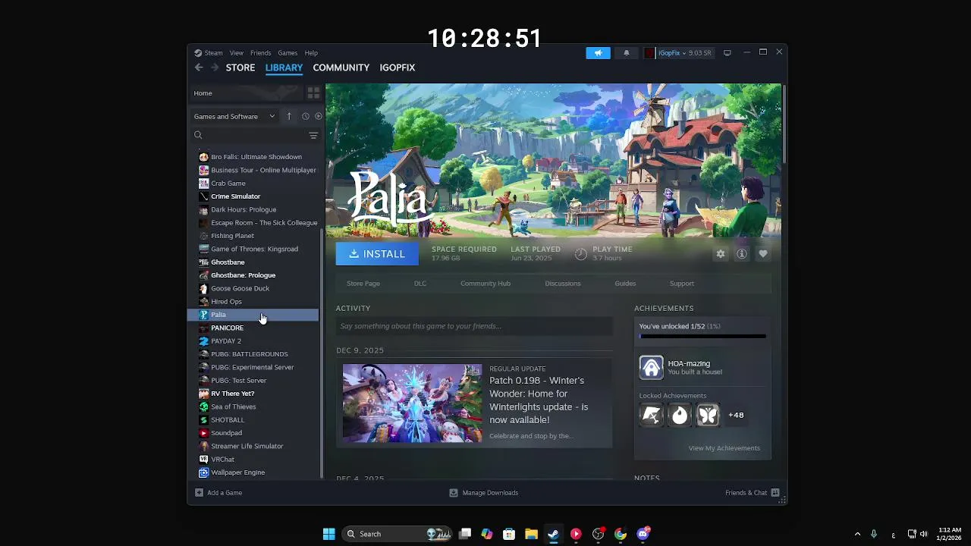Click the say something activity field
This screenshot has width=971, height=546.
point(474,326)
